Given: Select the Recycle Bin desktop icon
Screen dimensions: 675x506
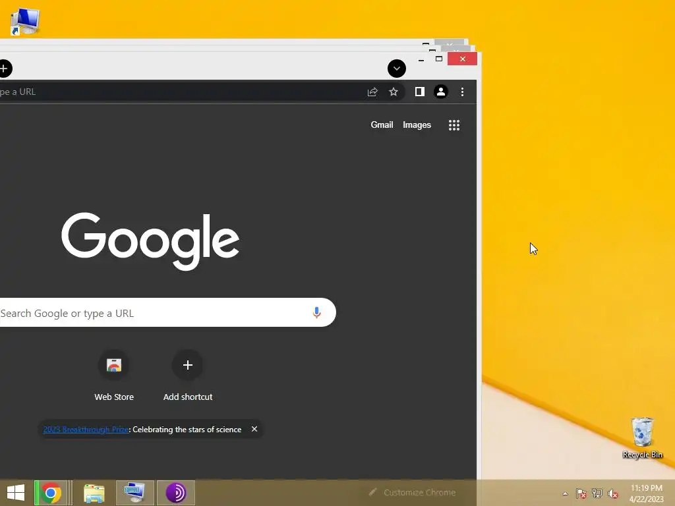Looking at the screenshot, I should coord(642,438).
